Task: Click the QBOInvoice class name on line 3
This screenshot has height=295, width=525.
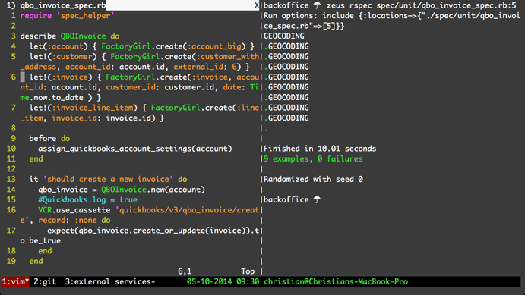Action: point(83,36)
